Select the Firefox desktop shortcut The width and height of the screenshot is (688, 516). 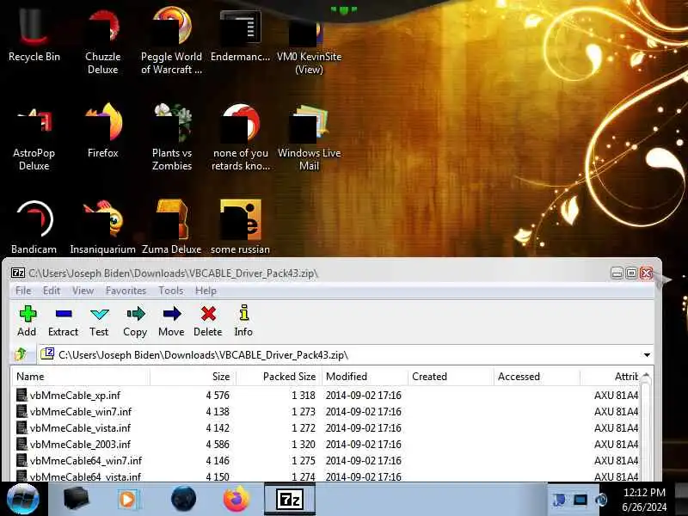pos(102,132)
